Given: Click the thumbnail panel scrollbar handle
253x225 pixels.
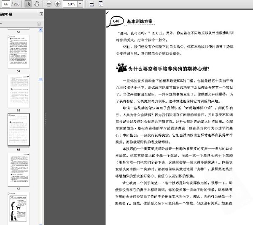Looking at the screenshot, I should pos(40,79).
